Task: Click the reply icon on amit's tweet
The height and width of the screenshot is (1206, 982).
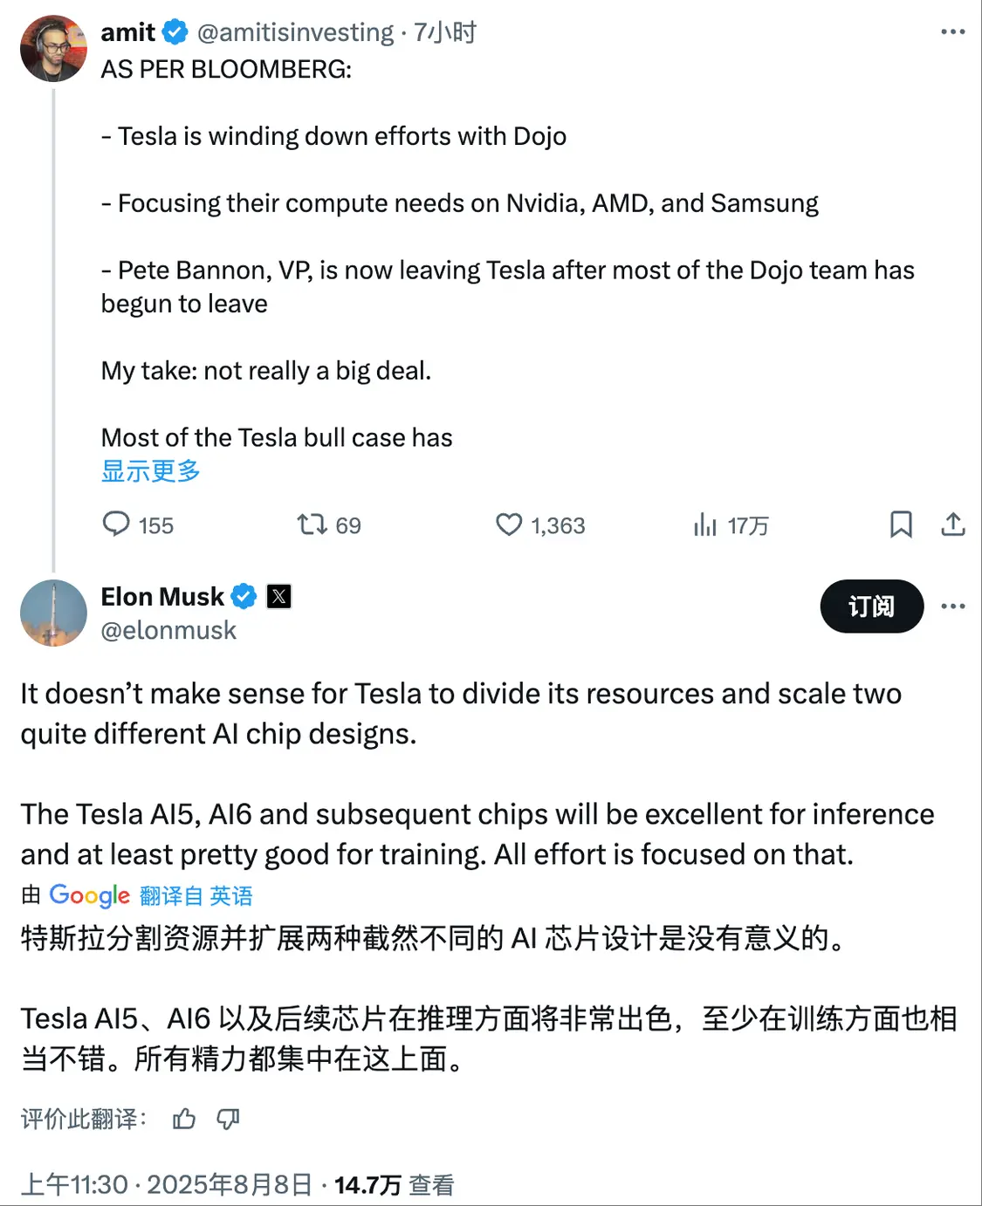Action: [x=116, y=524]
